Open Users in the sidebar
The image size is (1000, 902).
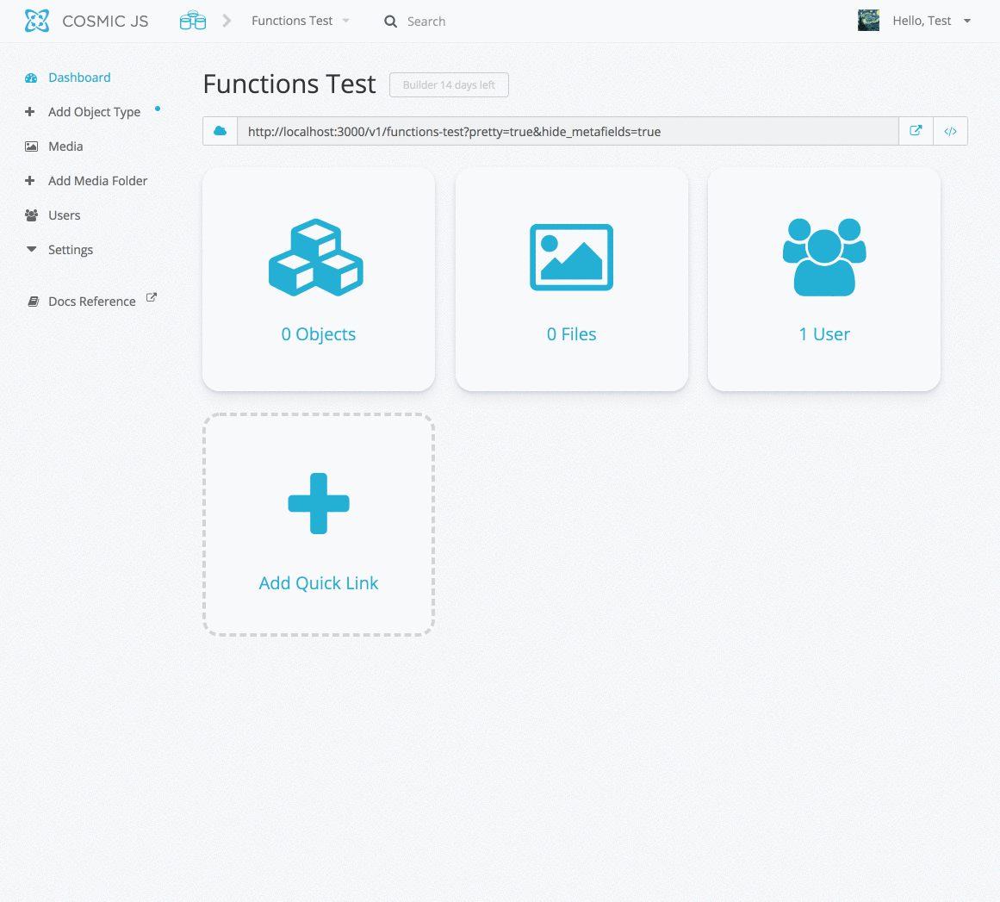pos(65,215)
